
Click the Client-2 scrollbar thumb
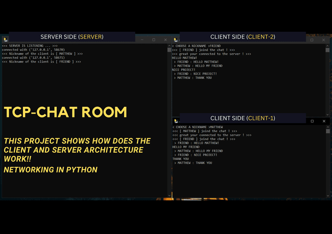327,50
